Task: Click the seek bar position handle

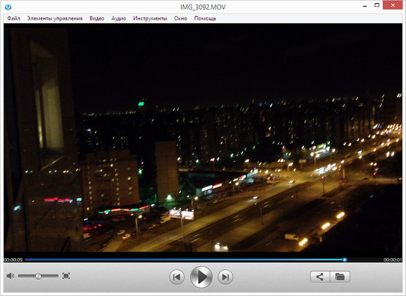Action: [x=344, y=259]
